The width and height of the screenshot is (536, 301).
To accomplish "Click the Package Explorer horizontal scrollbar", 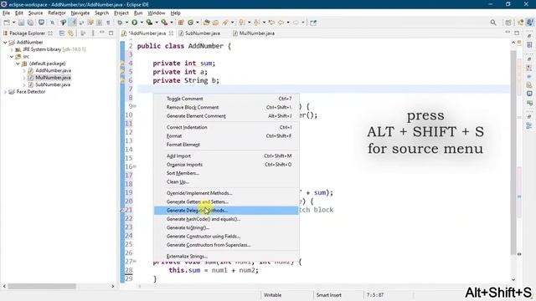I will click(42, 286).
